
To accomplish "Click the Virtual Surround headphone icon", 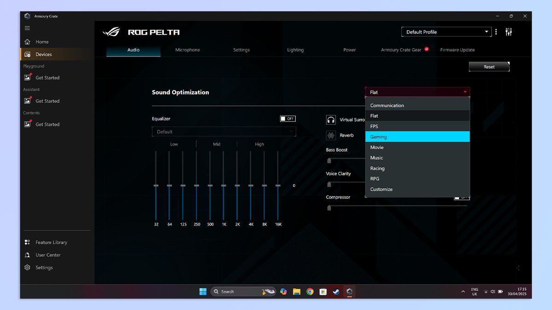I will tap(331, 119).
